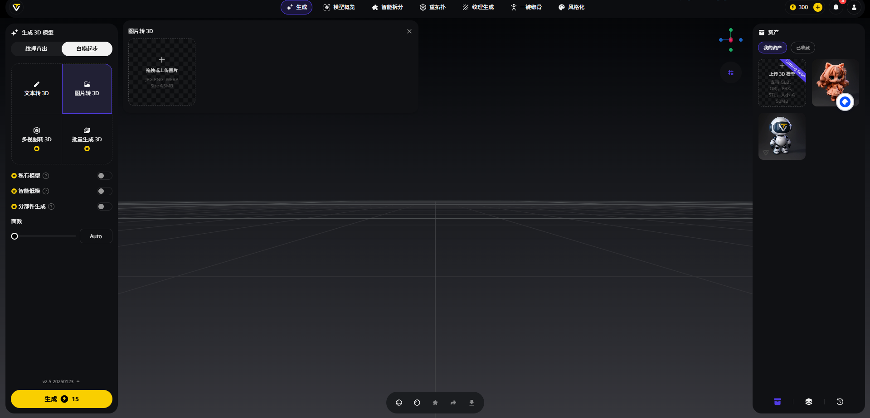Open the Auto face count selector
The height and width of the screenshot is (418, 870).
pyautogui.click(x=96, y=235)
